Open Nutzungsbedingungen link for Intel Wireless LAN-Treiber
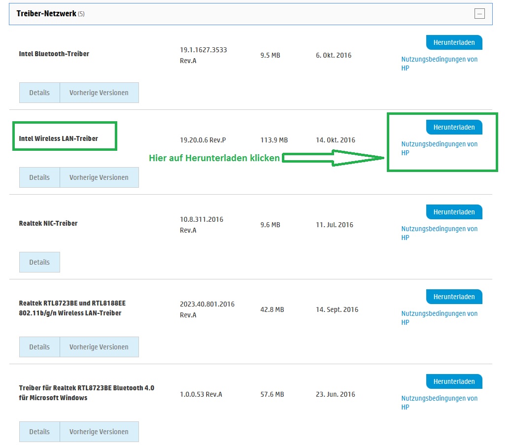 440,148
